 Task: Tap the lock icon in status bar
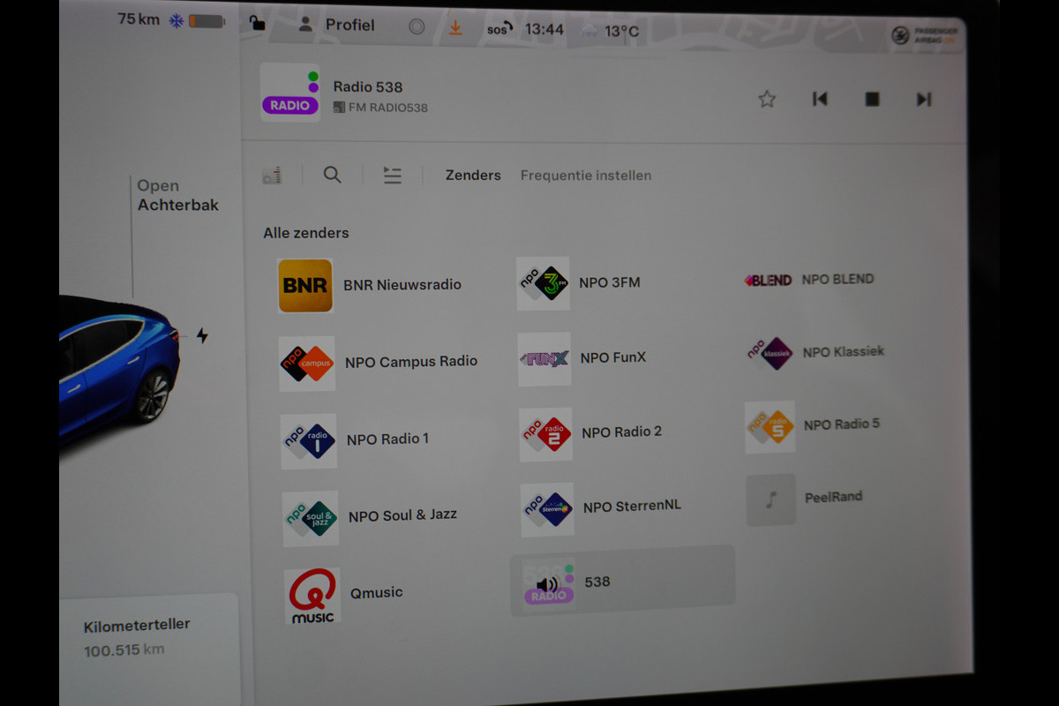pos(256,23)
